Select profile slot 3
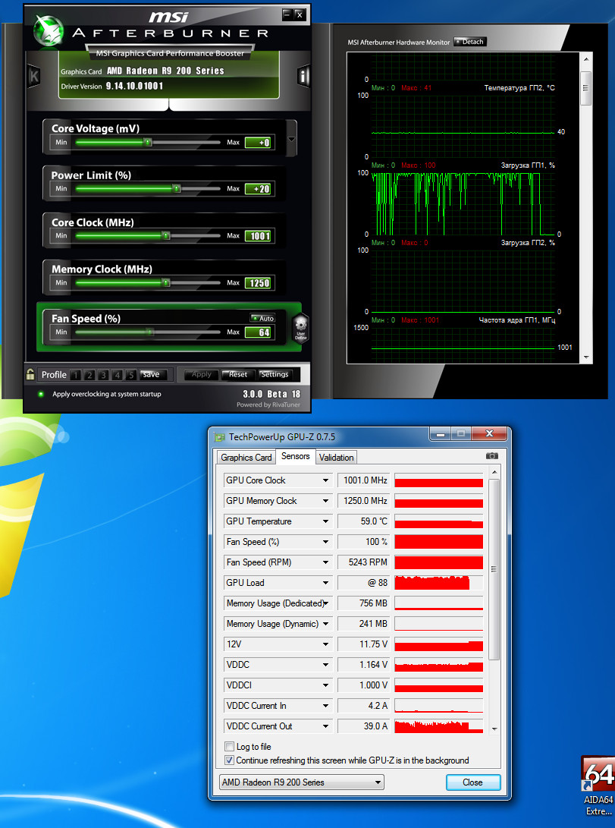Screen dimensions: 615x828 click(x=103, y=375)
